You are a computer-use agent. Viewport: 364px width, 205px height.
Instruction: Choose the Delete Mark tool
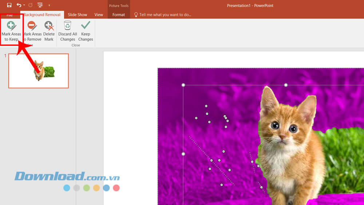[x=49, y=31]
